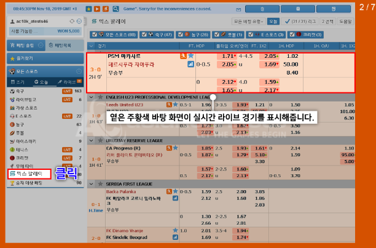The width and height of the screenshot is (376, 248).
Task: Star the Leeds United U23 match
Action: (176, 105)
